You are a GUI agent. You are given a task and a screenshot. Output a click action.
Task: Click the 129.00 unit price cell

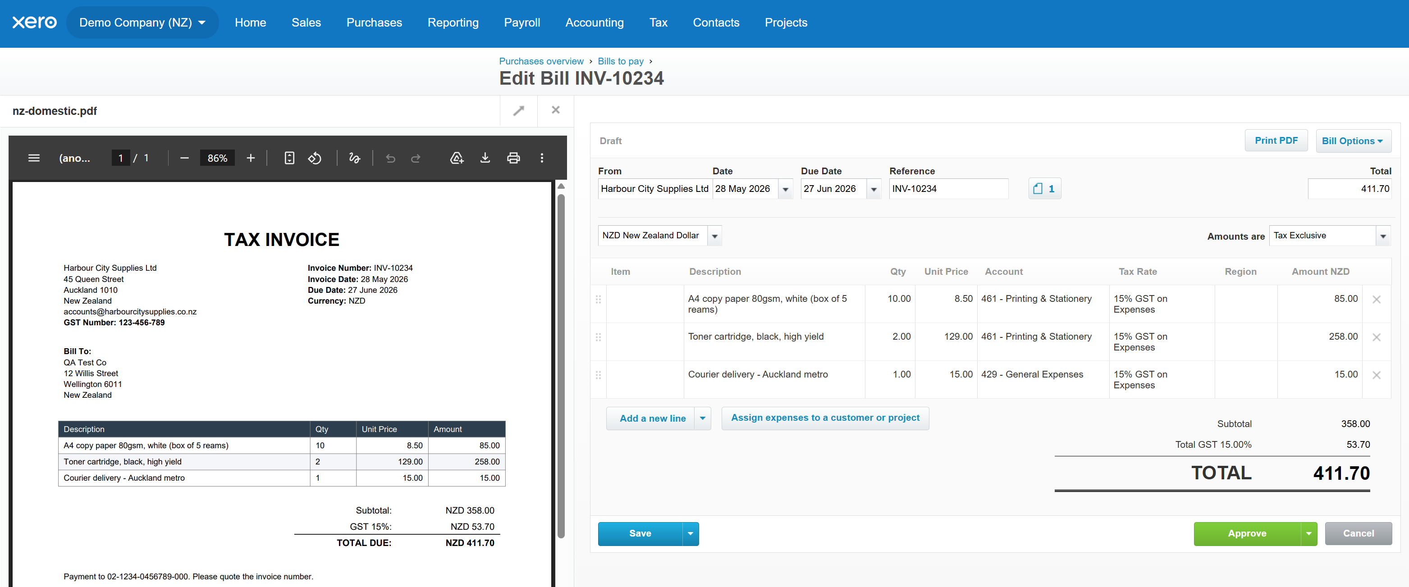(x=946, y=341)
